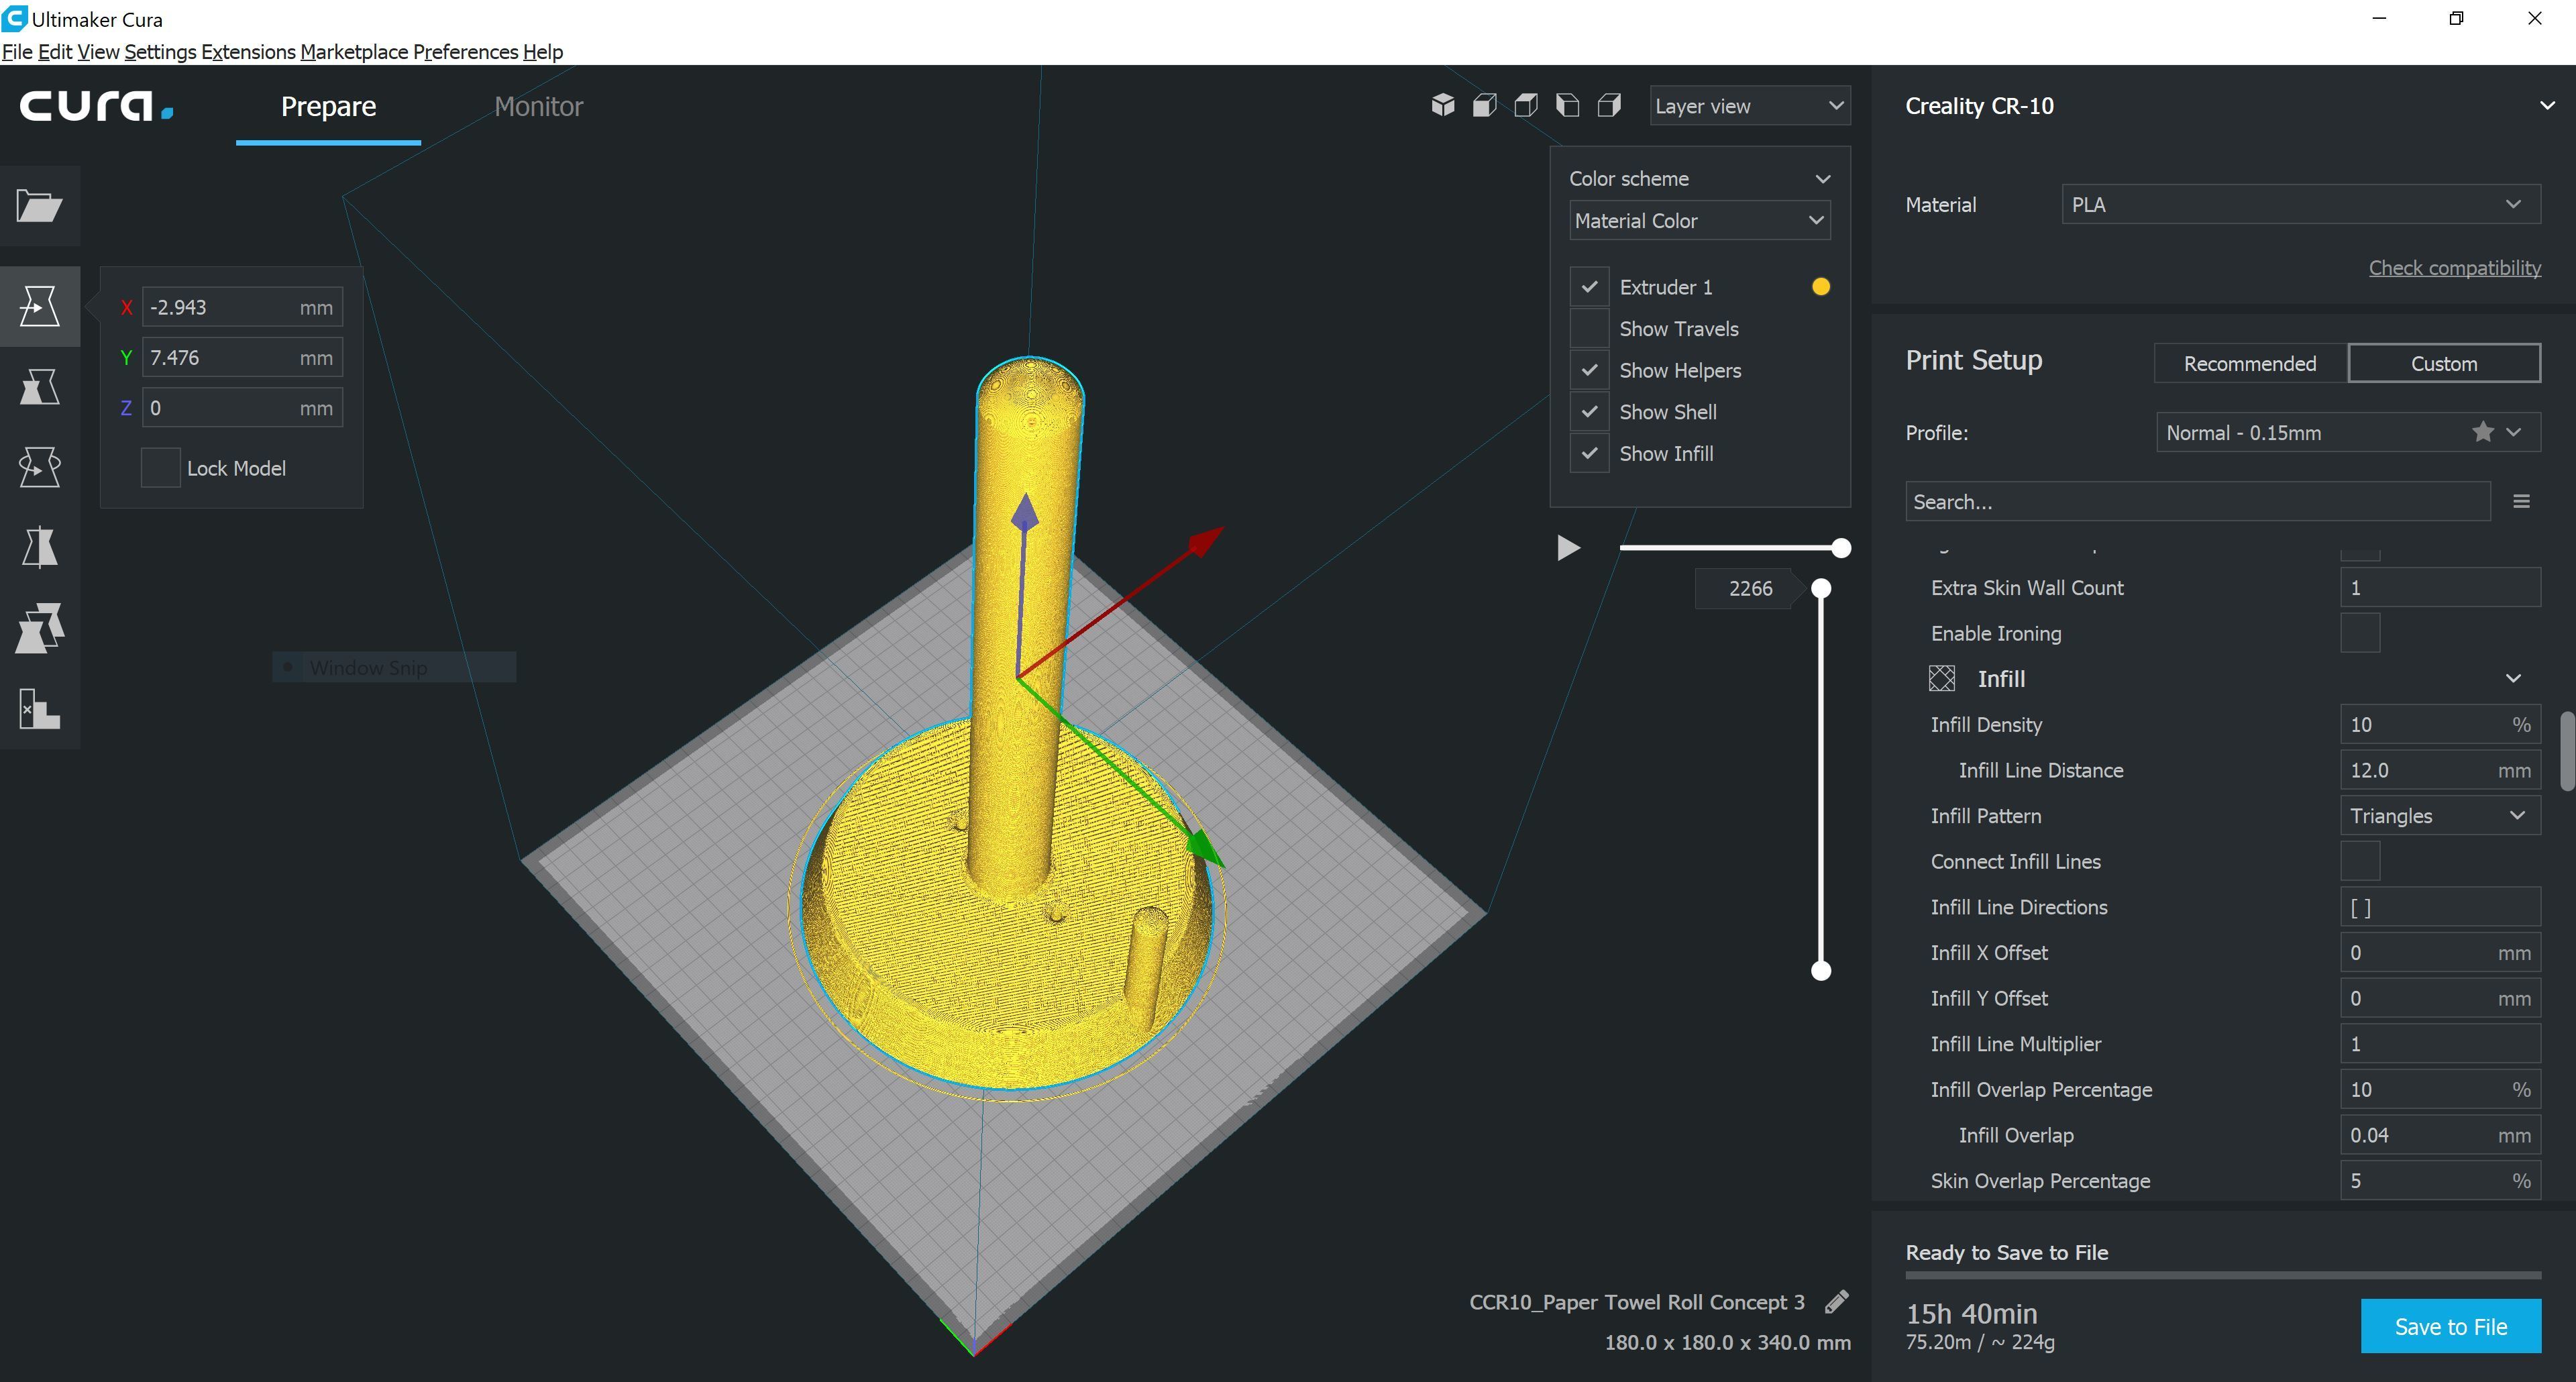The image size is (2576, 1382).
Task: Expand the PLA material dropdown
Action: pyautogui.click(x=2299, y=204)
